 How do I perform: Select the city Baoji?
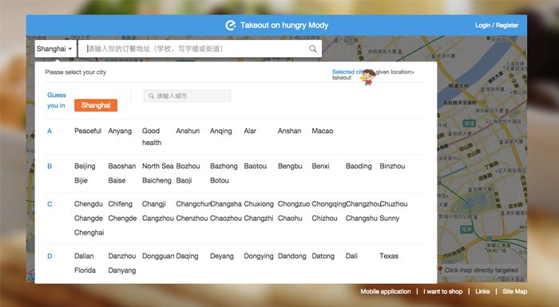(184, 180)
